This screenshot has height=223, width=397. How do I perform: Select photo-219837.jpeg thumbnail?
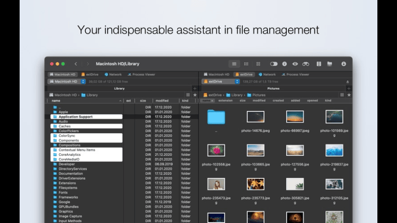pos(334,151)
